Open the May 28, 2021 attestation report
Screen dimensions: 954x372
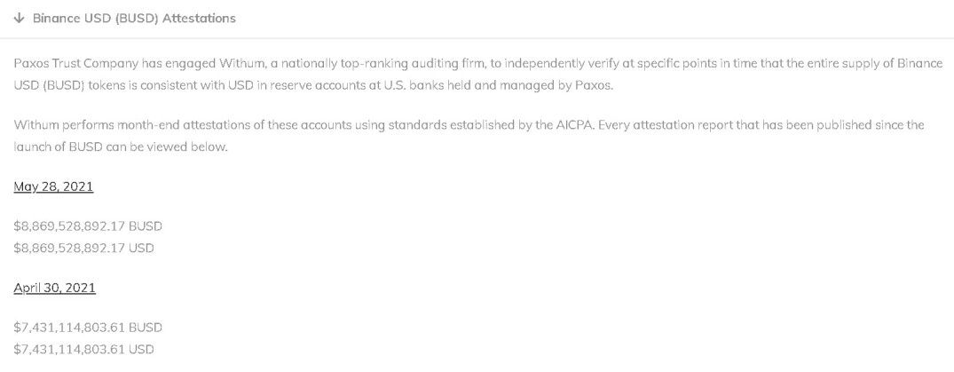pyautogui.click(x=53, y=186)
